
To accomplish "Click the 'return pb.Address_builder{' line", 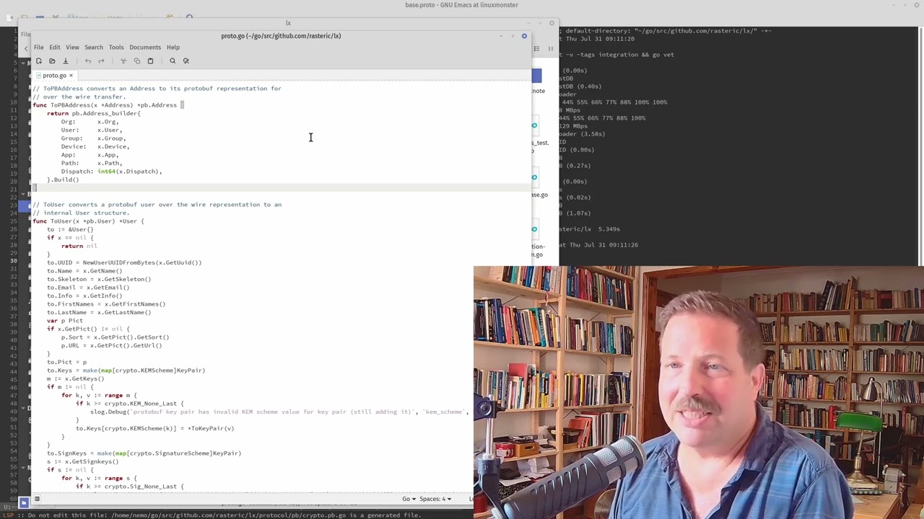I will 94,113.
